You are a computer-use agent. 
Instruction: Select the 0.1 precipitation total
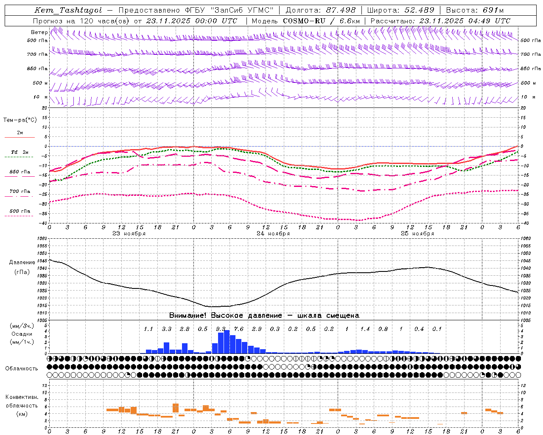(437, 329)
